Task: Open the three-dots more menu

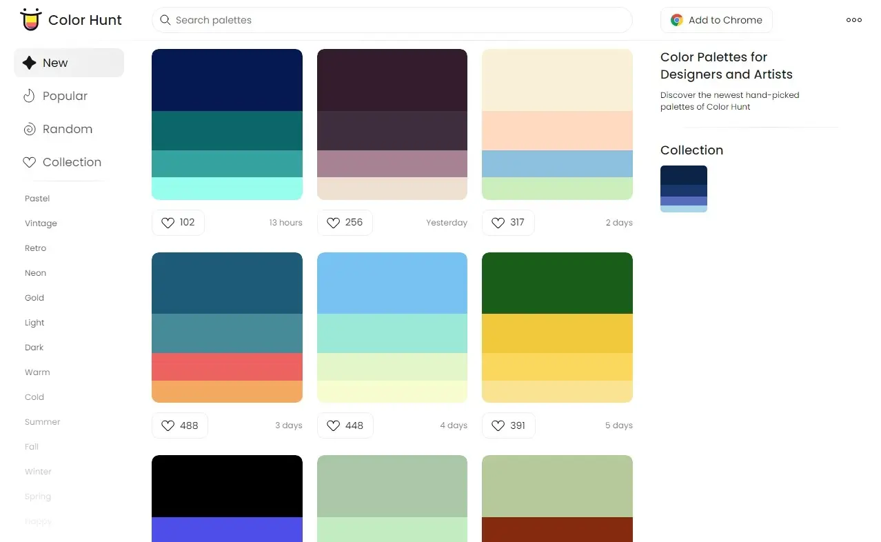Action: pyautogui.click(x=854, y=20)
